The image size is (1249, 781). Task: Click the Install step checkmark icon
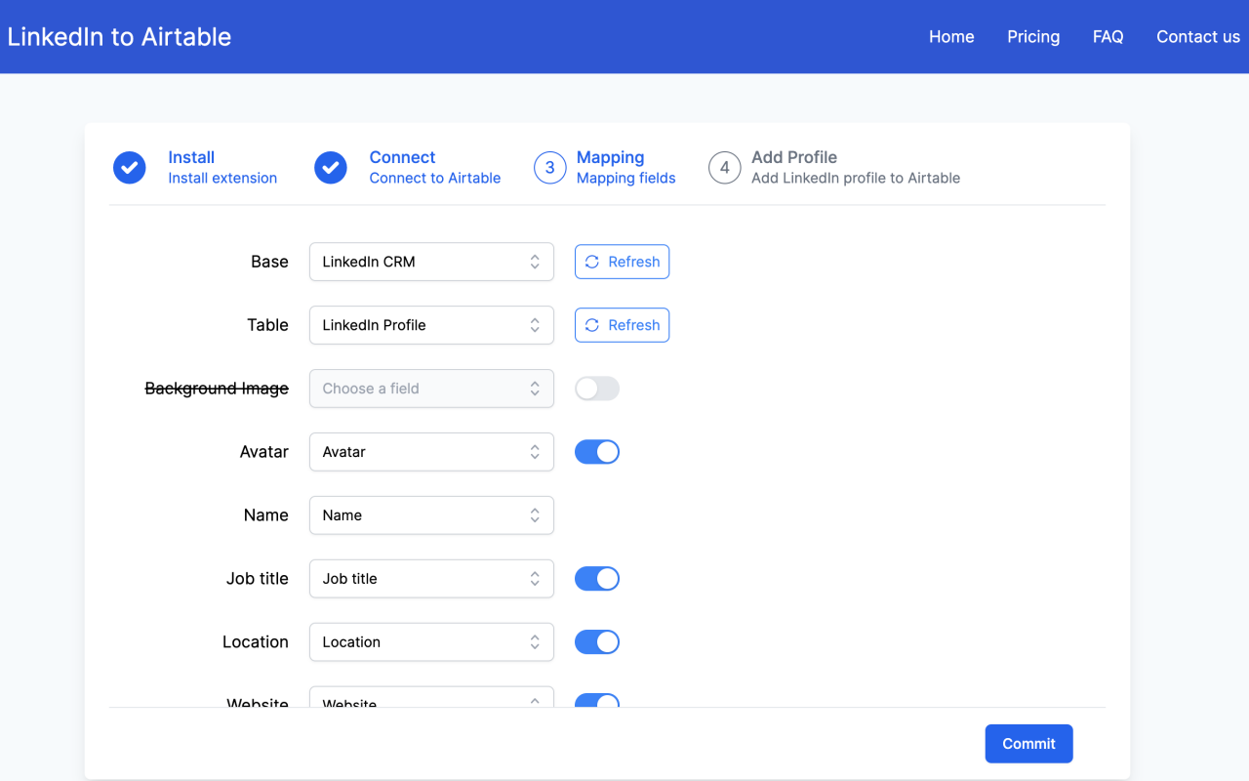129,167
